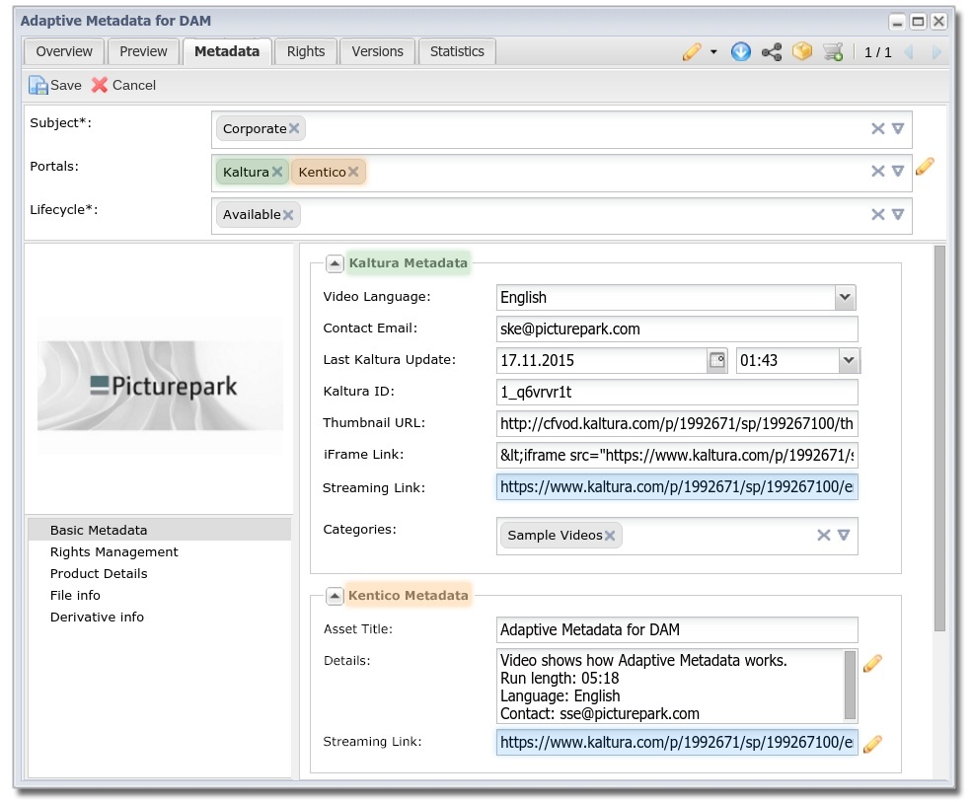
Task: Expand the Categories field dropdown
Action: (843, 535)
